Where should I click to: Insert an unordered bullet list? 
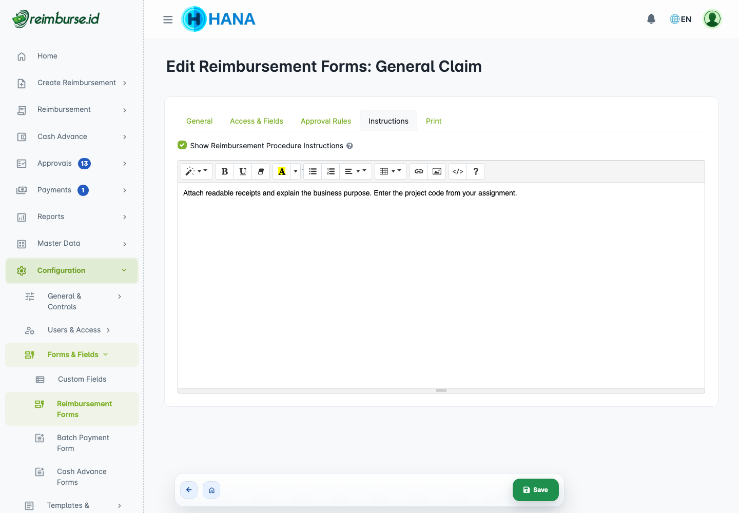[313, 171]
